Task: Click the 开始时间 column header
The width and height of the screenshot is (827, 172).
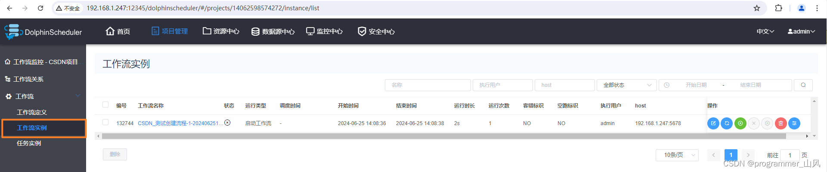Action: (x=348, y=106)
